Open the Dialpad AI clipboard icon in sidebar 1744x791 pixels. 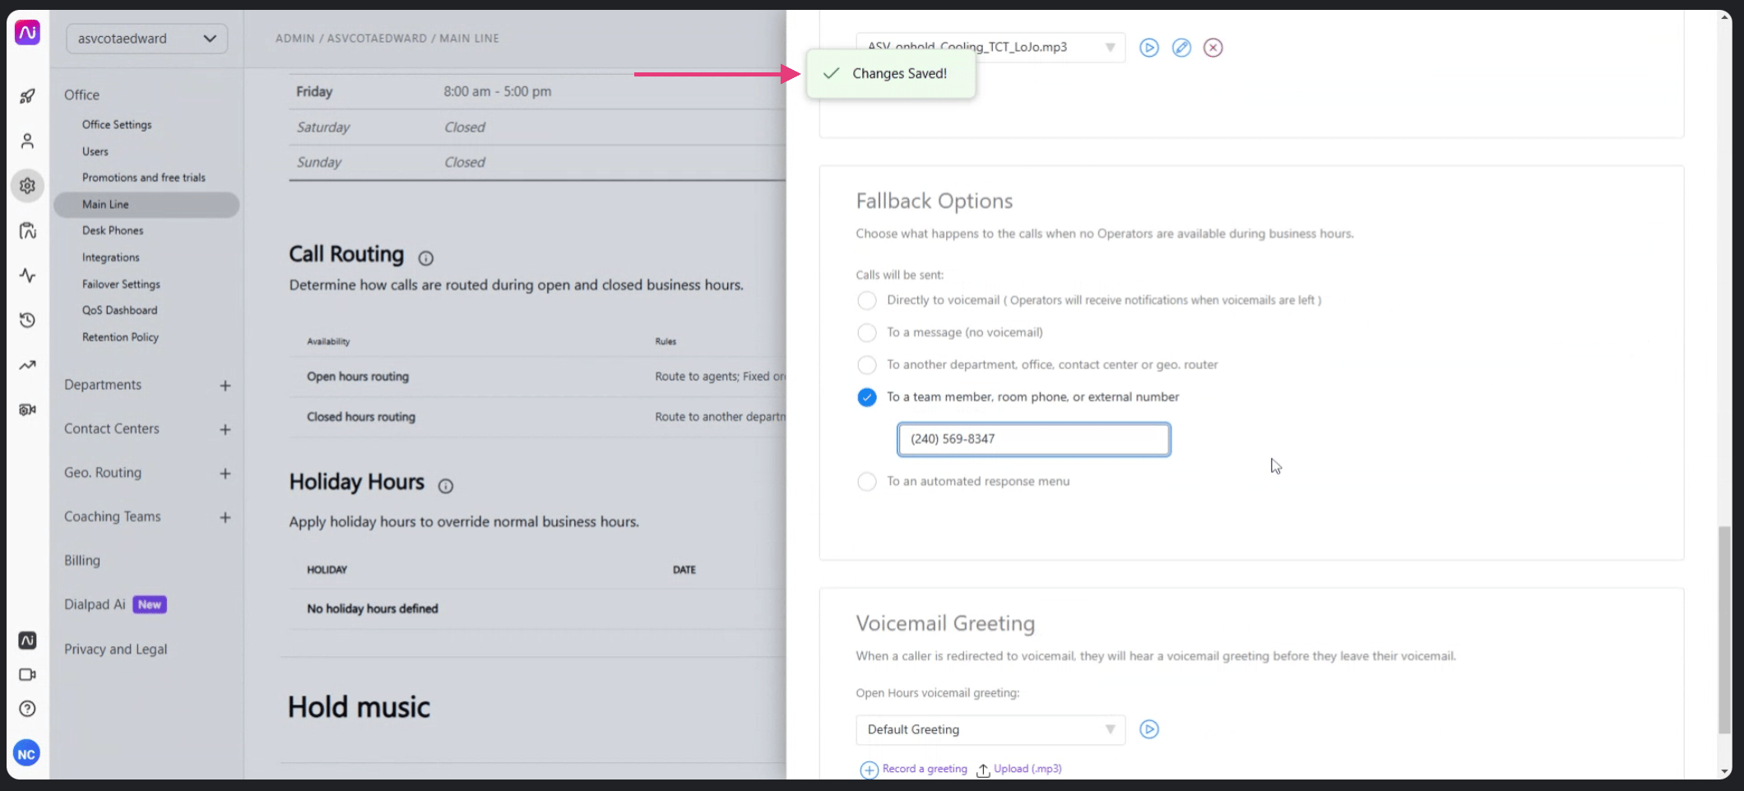tap(27, 230)
